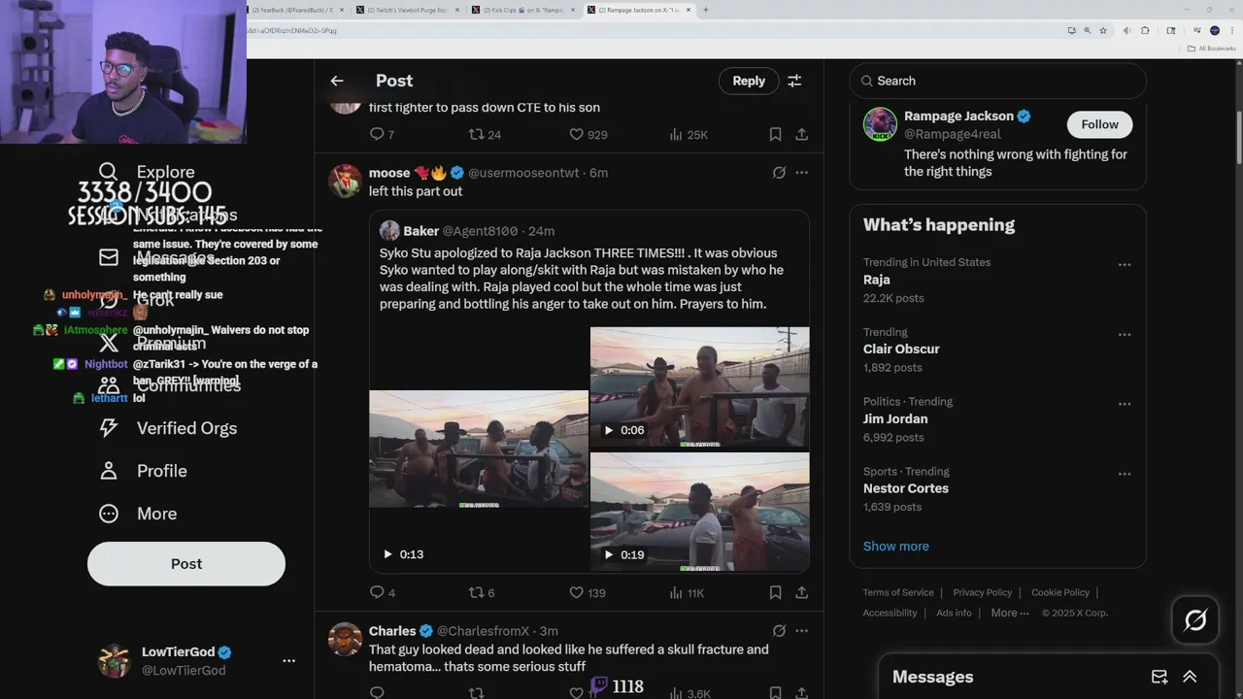Image resolution: width=1243 pixels, height=699 pixels.
Task: Bookmark the post with 929 likes
Action: click(x=775, y=134)
